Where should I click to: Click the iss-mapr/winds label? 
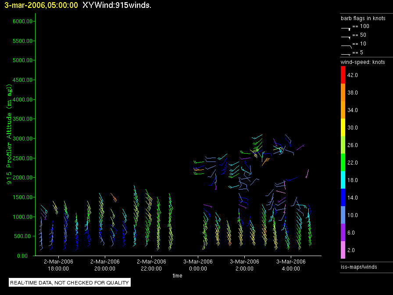coord(359,267)
